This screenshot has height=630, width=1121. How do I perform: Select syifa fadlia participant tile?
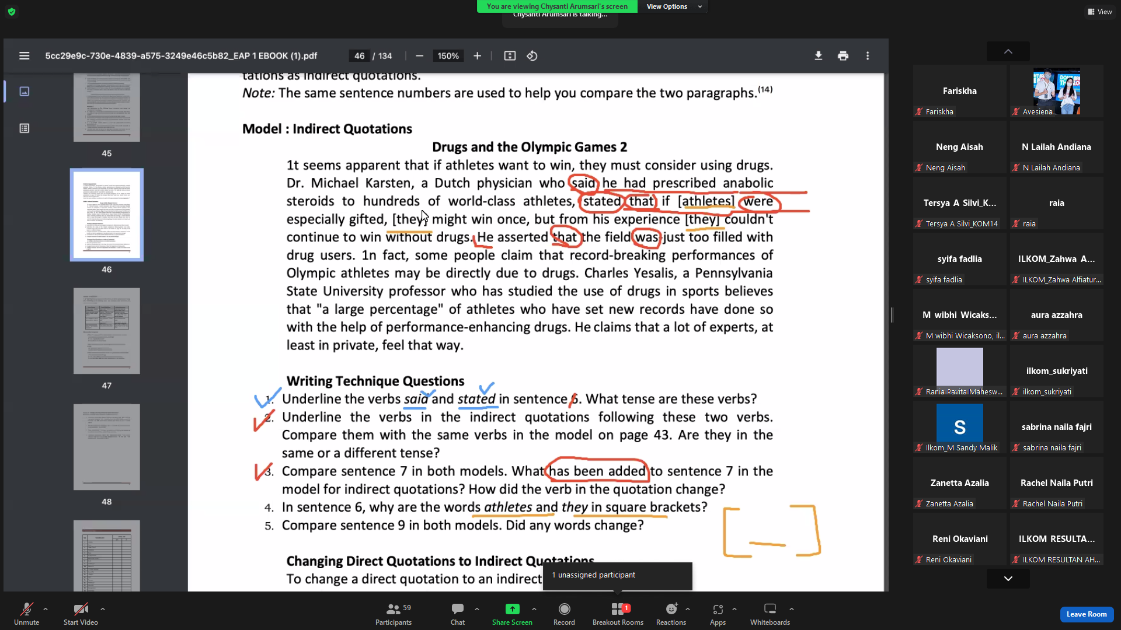[959, 259]
